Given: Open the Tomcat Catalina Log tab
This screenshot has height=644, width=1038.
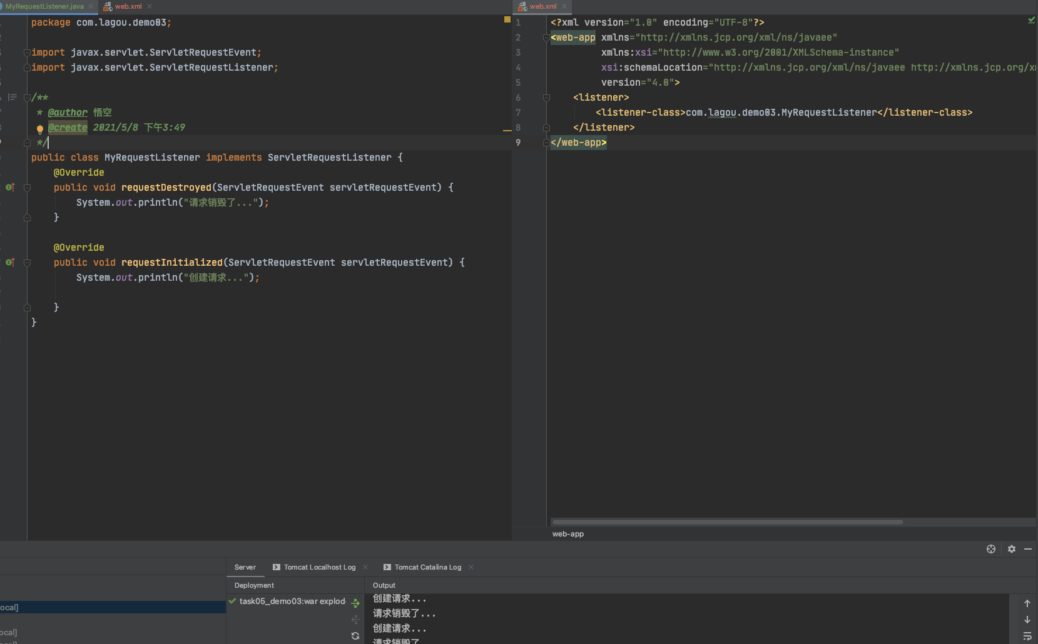Looking at the screenshot, I should (428, 567).
